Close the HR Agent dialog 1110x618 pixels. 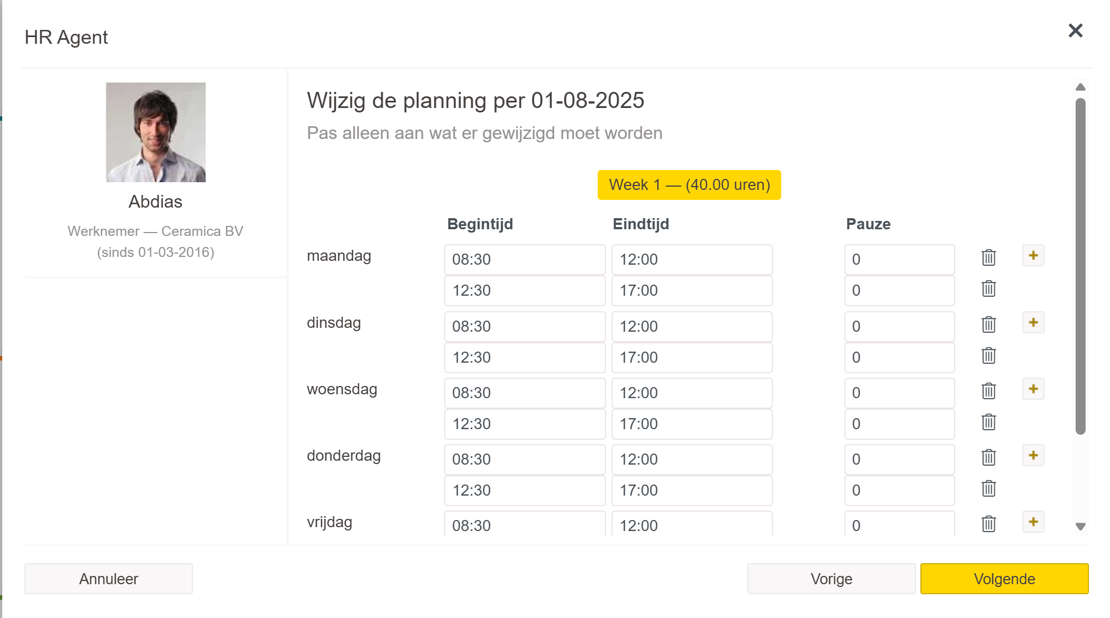(x=1075, y=31)
